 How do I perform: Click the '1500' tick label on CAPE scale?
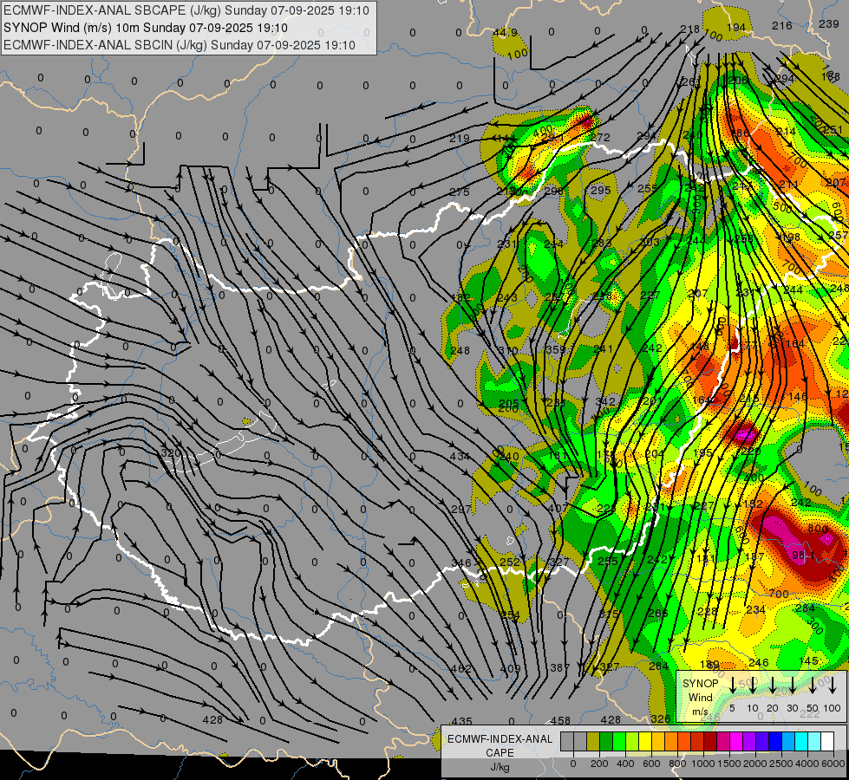[x=729, y=764]
